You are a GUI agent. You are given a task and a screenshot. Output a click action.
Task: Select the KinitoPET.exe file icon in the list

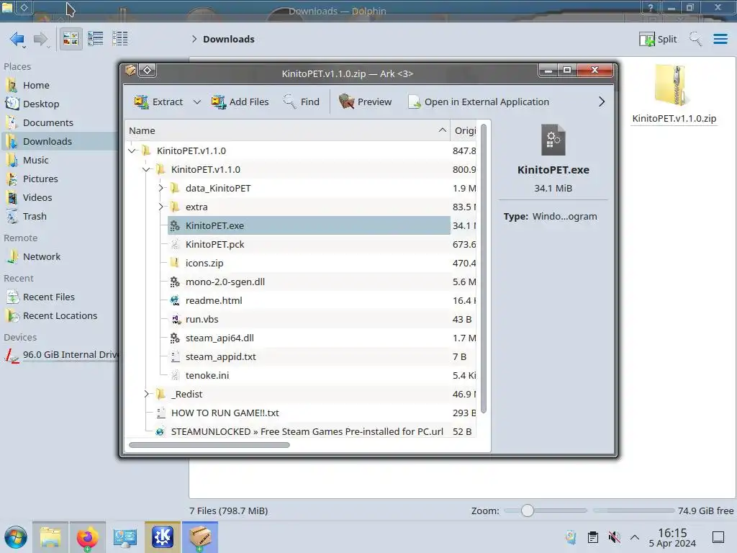[175, 225]
